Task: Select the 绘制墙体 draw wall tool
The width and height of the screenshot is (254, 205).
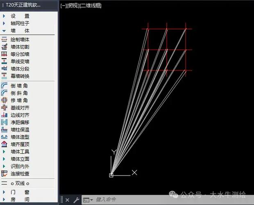Action: pos(20,39)
